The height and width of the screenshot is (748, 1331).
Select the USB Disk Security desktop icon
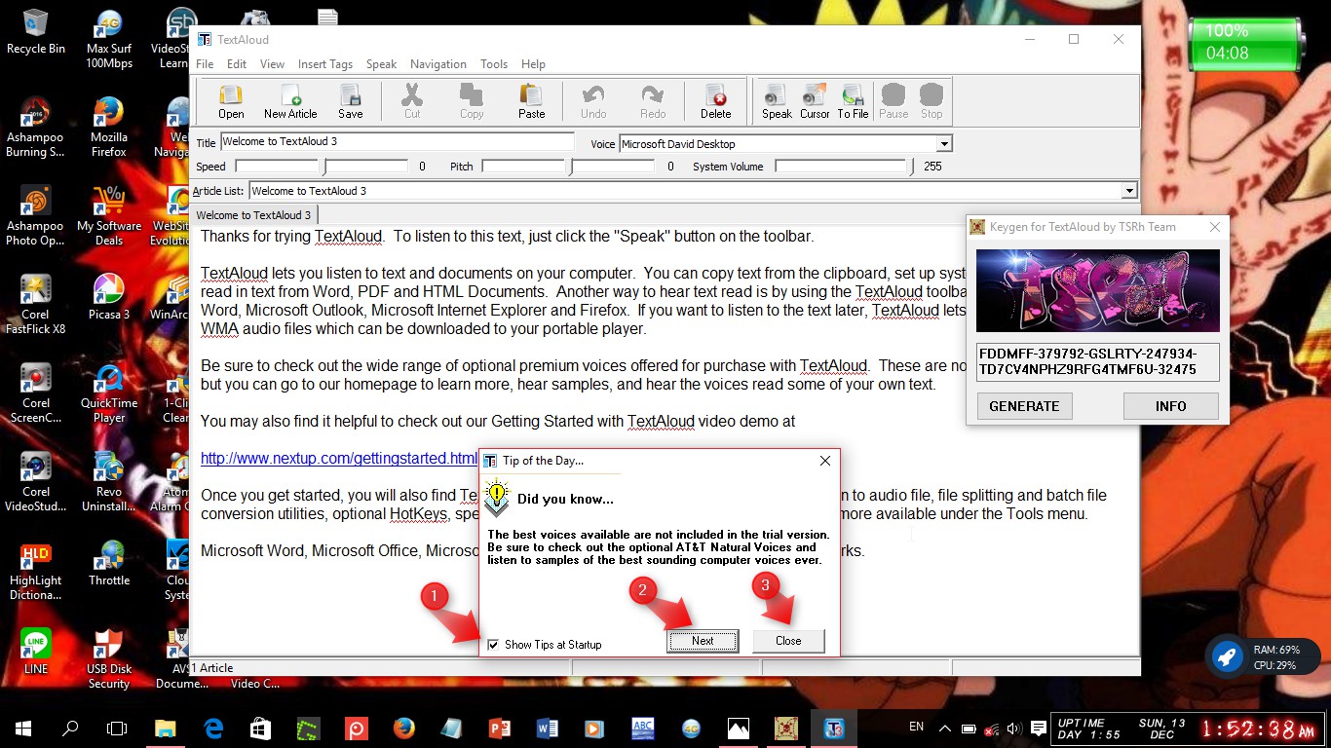(109, 659)
